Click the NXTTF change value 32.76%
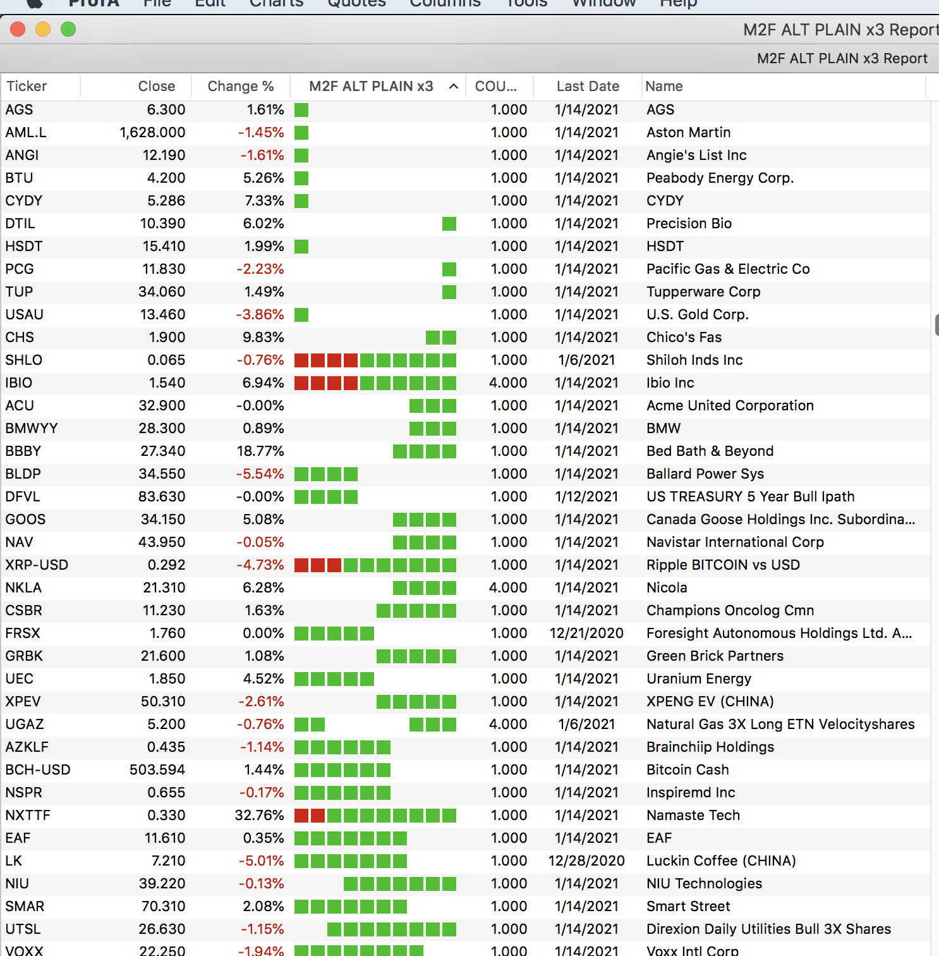939x956 pixels. click(260, 815)
